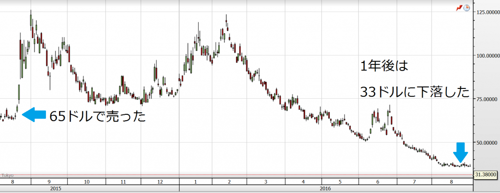Click month 12 on the time axis
The image size is (500, 193).
(x=160, y=182)
